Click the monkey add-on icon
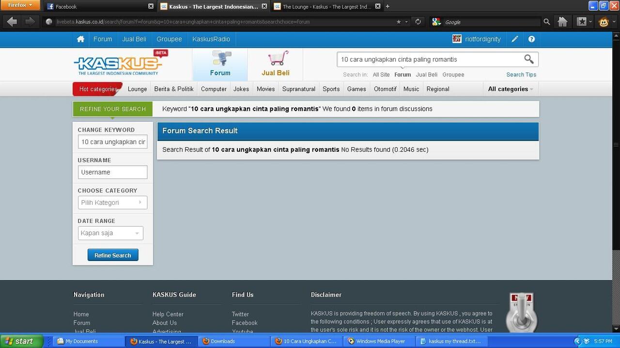The width and height of the screenshot is (620, 348). point(604,22)
